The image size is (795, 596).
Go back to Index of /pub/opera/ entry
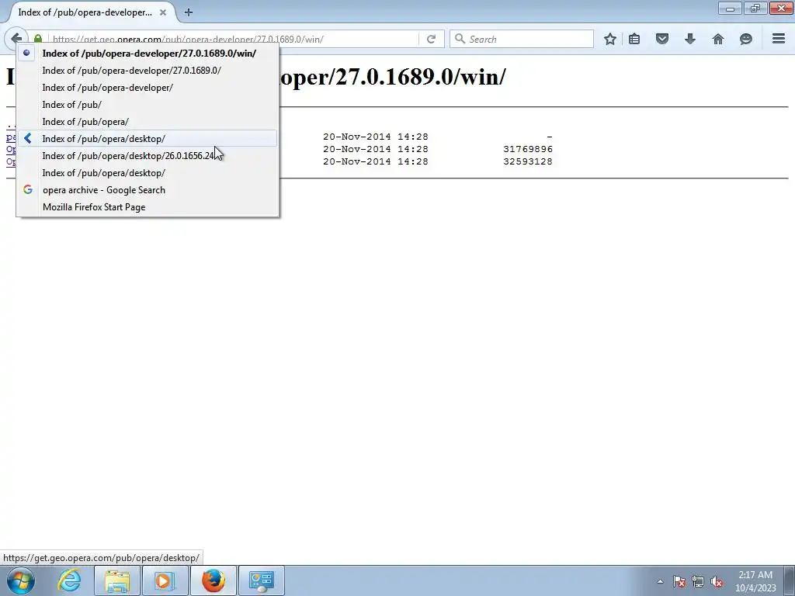pos(148,122)
